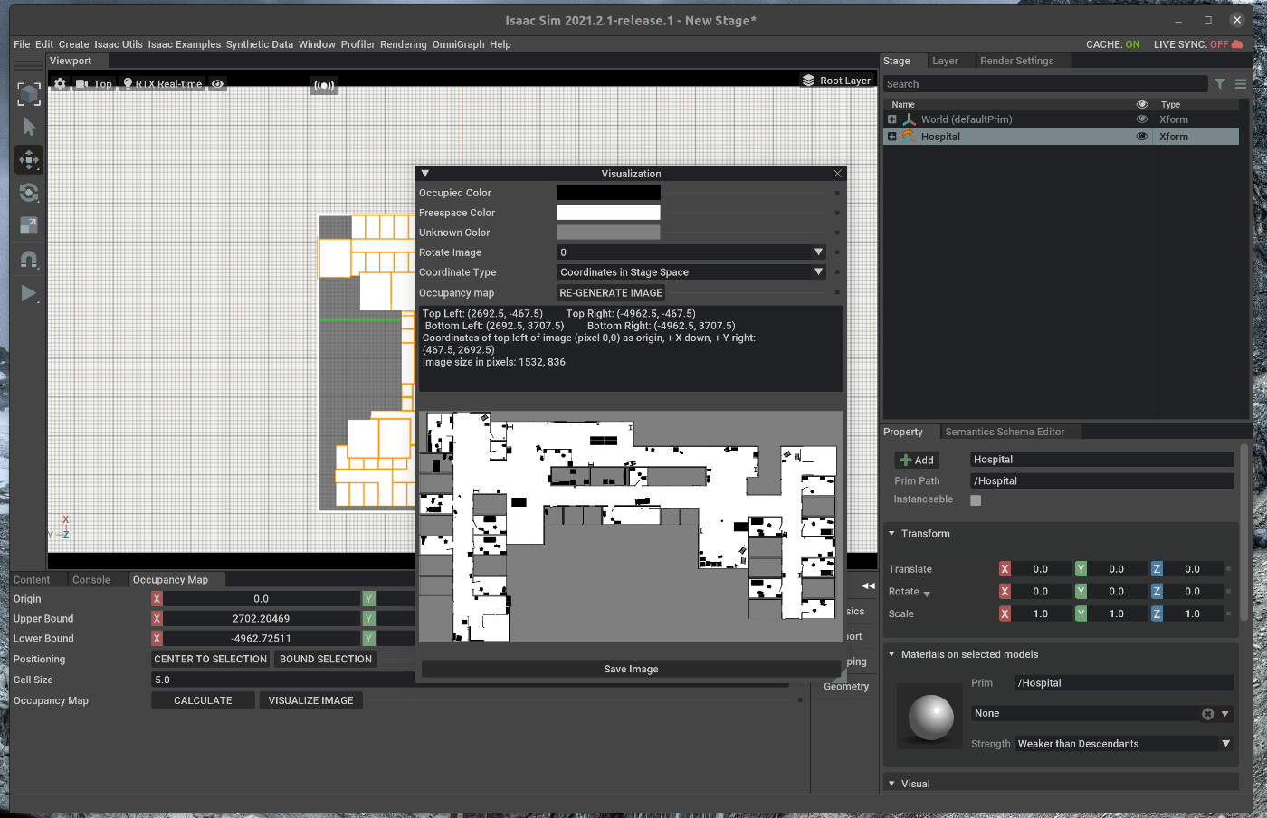This screenshot has height=818, width=1267.
Task: Click the material sphere preview thumbnail
Action: click(x=930, y=717)
